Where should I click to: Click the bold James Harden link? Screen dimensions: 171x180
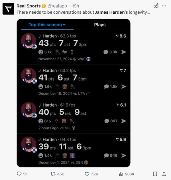tap(110, 12)
